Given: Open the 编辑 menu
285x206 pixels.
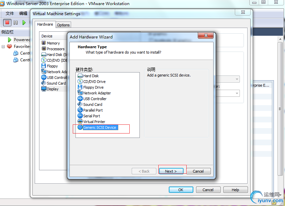Looking at the screenshot, I should point(23,13).
